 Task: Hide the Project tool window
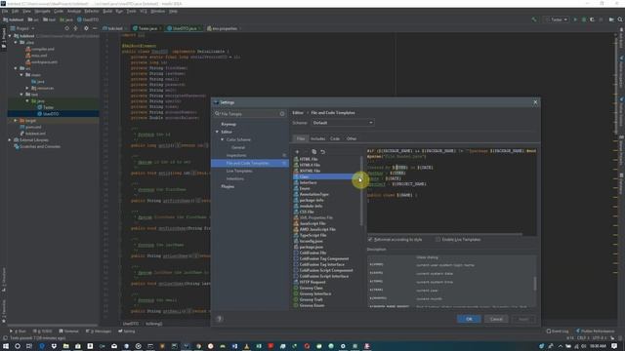coord(95,28)
